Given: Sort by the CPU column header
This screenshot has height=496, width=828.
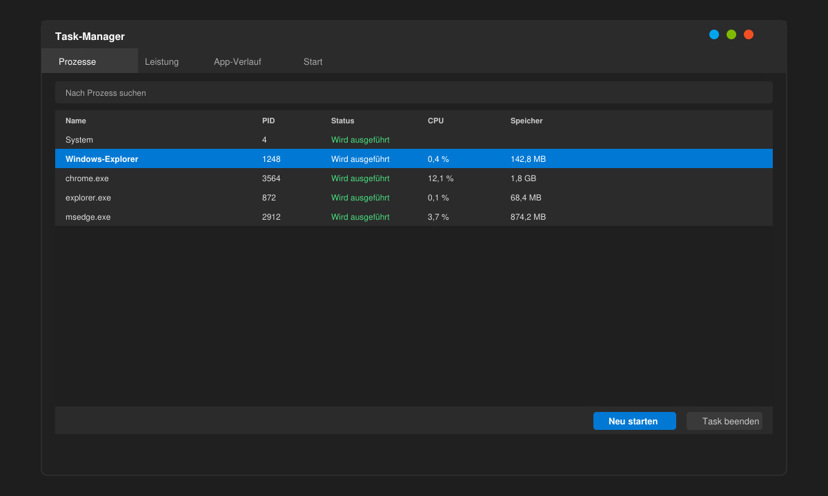Looking at the screenshot, I should pyautogui.click(x=435, y=121).
